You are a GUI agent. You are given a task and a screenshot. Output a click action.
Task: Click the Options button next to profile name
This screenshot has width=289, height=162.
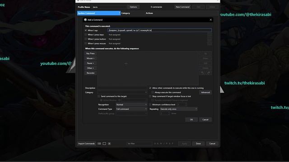133,7
